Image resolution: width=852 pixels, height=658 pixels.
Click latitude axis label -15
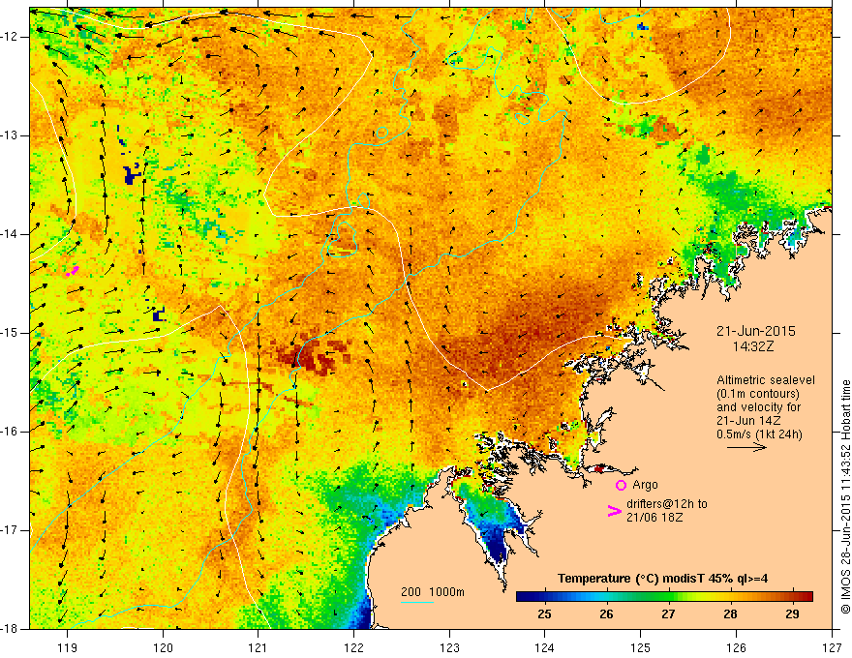click(x=11, y=333)
